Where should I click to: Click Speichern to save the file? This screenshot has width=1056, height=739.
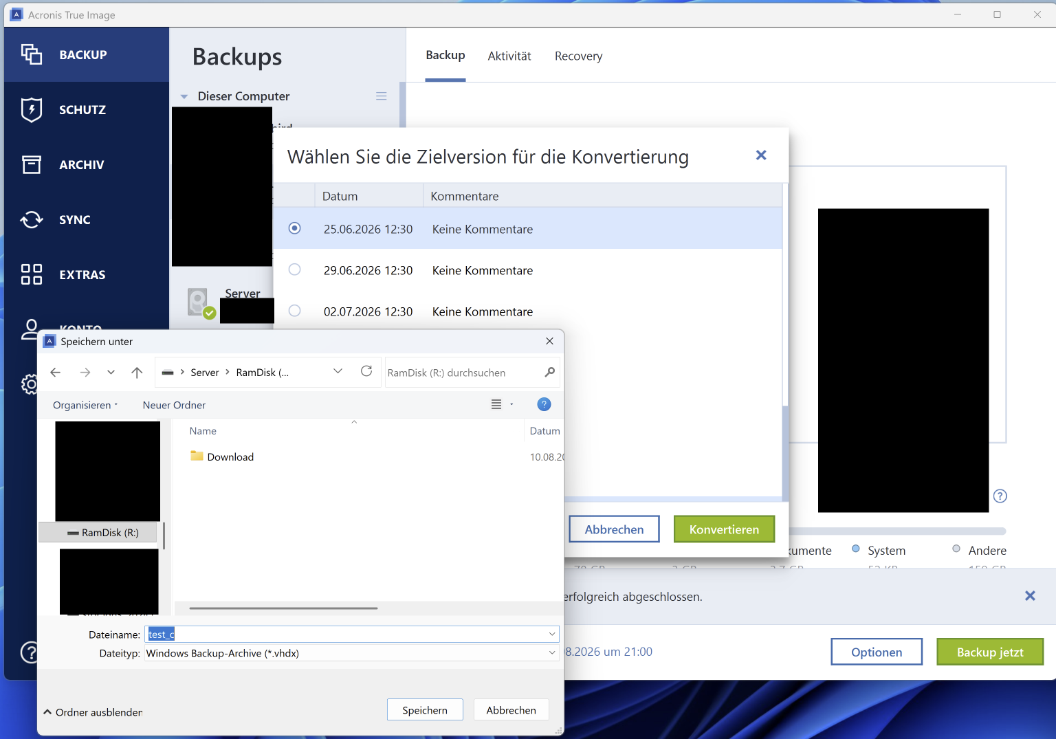425,710
